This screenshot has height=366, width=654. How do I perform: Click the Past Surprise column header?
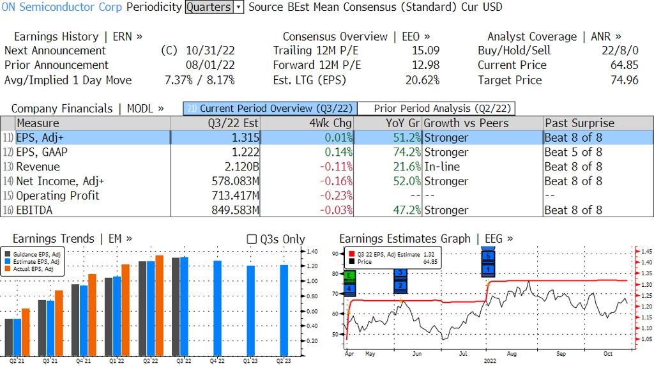[x=598, y=123]
